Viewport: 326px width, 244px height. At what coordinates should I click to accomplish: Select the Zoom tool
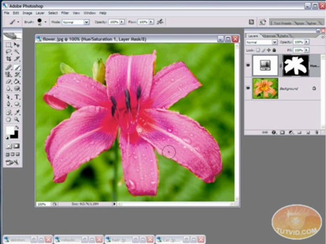tap(17, 119)
